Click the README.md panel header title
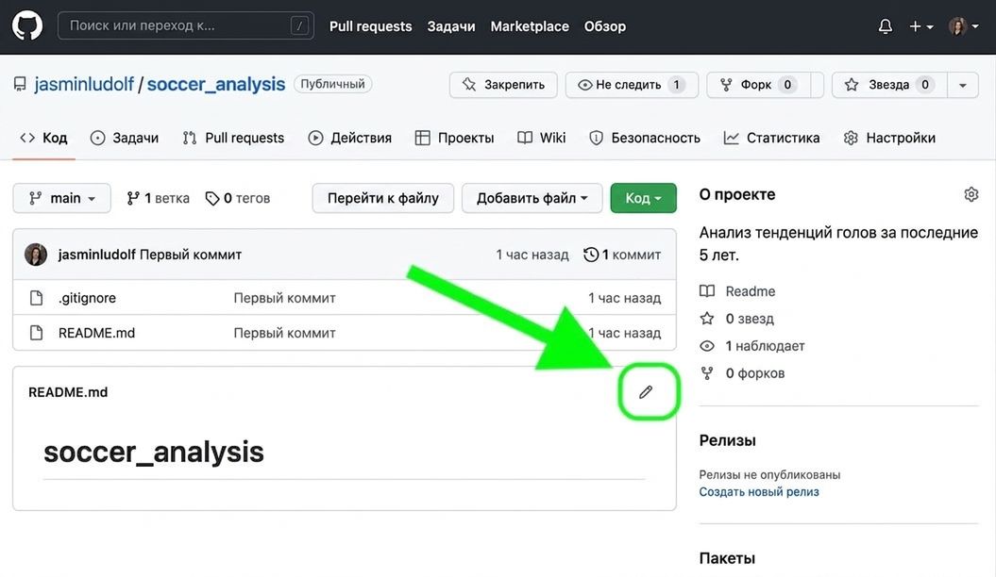996x577 pixels. [x=68, y=392]
